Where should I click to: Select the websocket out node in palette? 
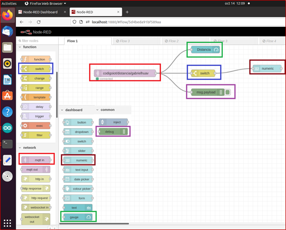[36, 219]
